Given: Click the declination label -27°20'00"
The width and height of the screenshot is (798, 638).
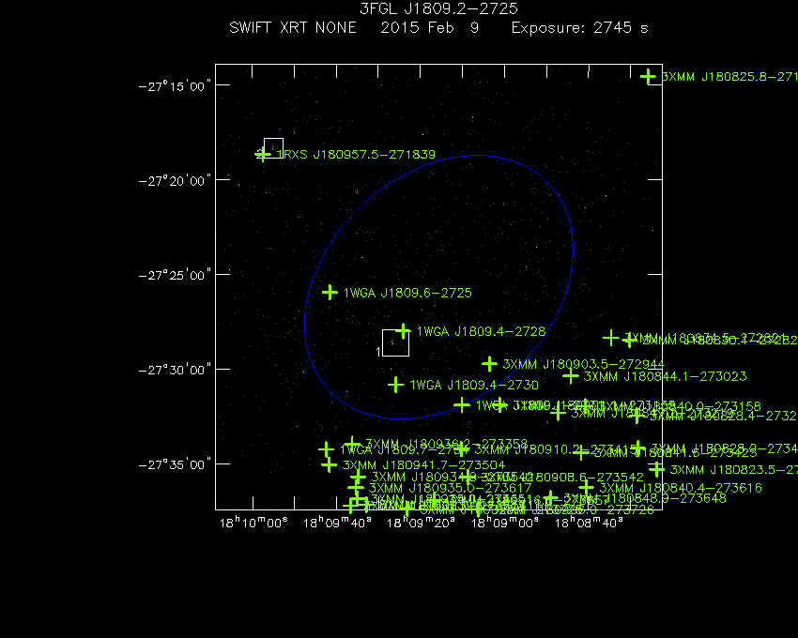Looking at the screenshot, I should tap(175, 181).
